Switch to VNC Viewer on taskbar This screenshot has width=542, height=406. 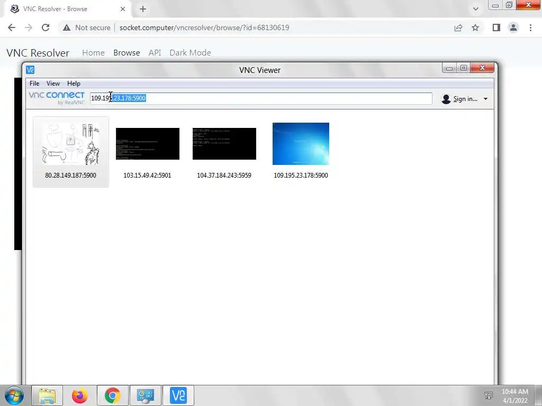point(178,395)
